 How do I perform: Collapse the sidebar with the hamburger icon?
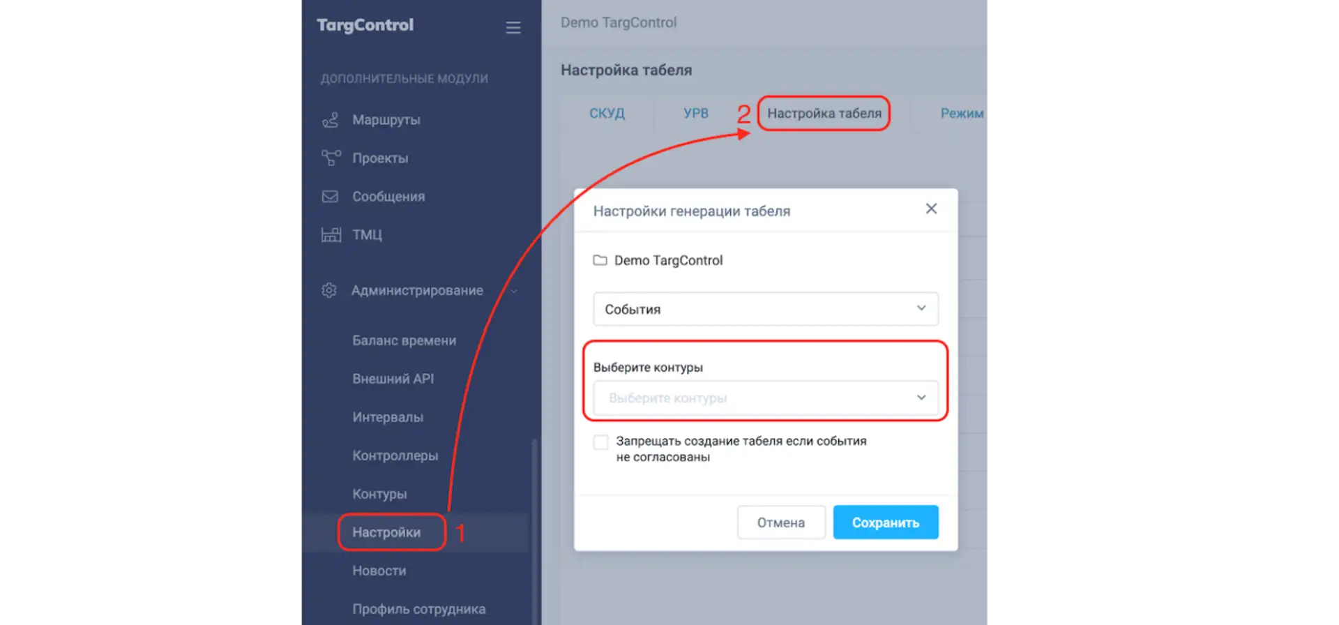[x=513, y=27]
